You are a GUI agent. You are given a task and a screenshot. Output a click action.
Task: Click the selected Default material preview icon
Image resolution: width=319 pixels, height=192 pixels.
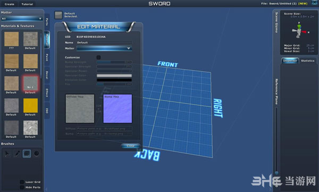(x=58, y=15)
